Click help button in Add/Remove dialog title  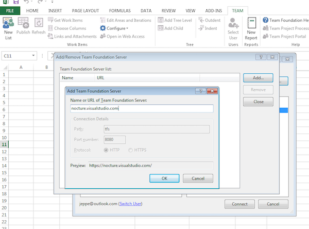point(261,57)
